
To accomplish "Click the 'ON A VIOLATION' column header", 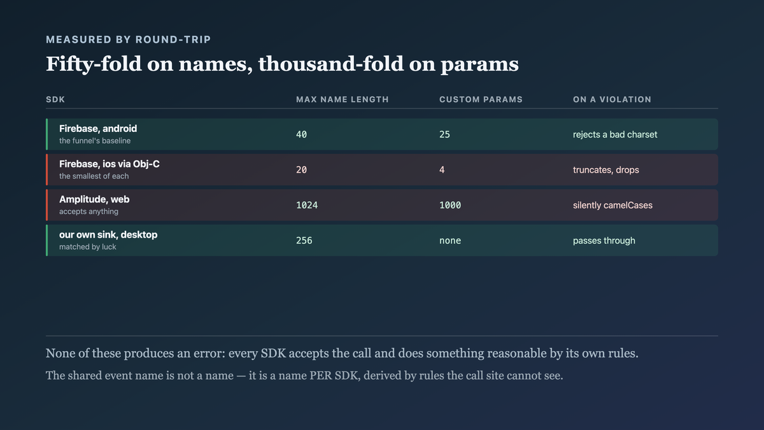I will (612, 99).
